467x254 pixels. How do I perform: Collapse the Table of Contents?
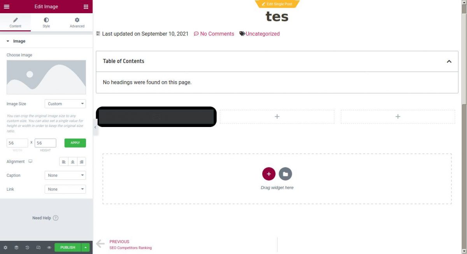coord(449,61)
